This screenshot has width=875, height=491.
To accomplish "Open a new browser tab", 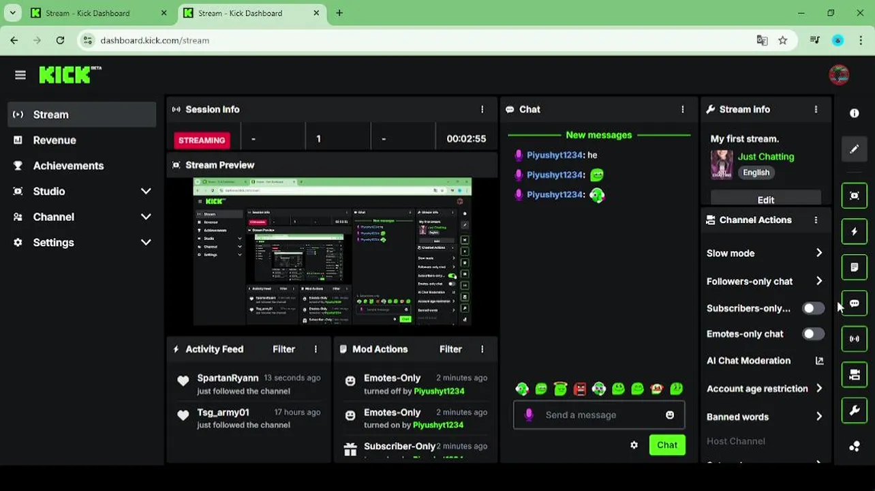I will click(x=339, y=13).
